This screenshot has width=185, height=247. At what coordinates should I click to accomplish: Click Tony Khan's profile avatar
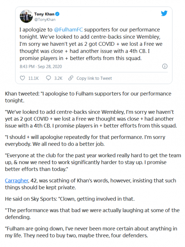pyautogui.click(x=26, y=16)
